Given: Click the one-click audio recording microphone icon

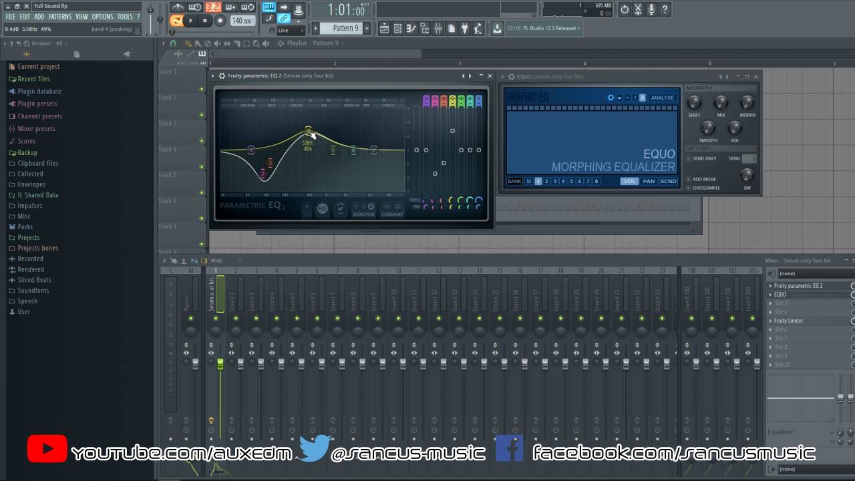Looking at the screenshot, I should point(651,9).
